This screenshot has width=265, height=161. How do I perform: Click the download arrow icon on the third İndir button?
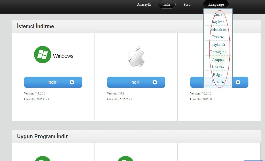click(238, 82)
